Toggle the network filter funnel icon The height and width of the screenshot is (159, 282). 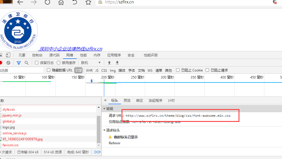(x=19, y=63)
